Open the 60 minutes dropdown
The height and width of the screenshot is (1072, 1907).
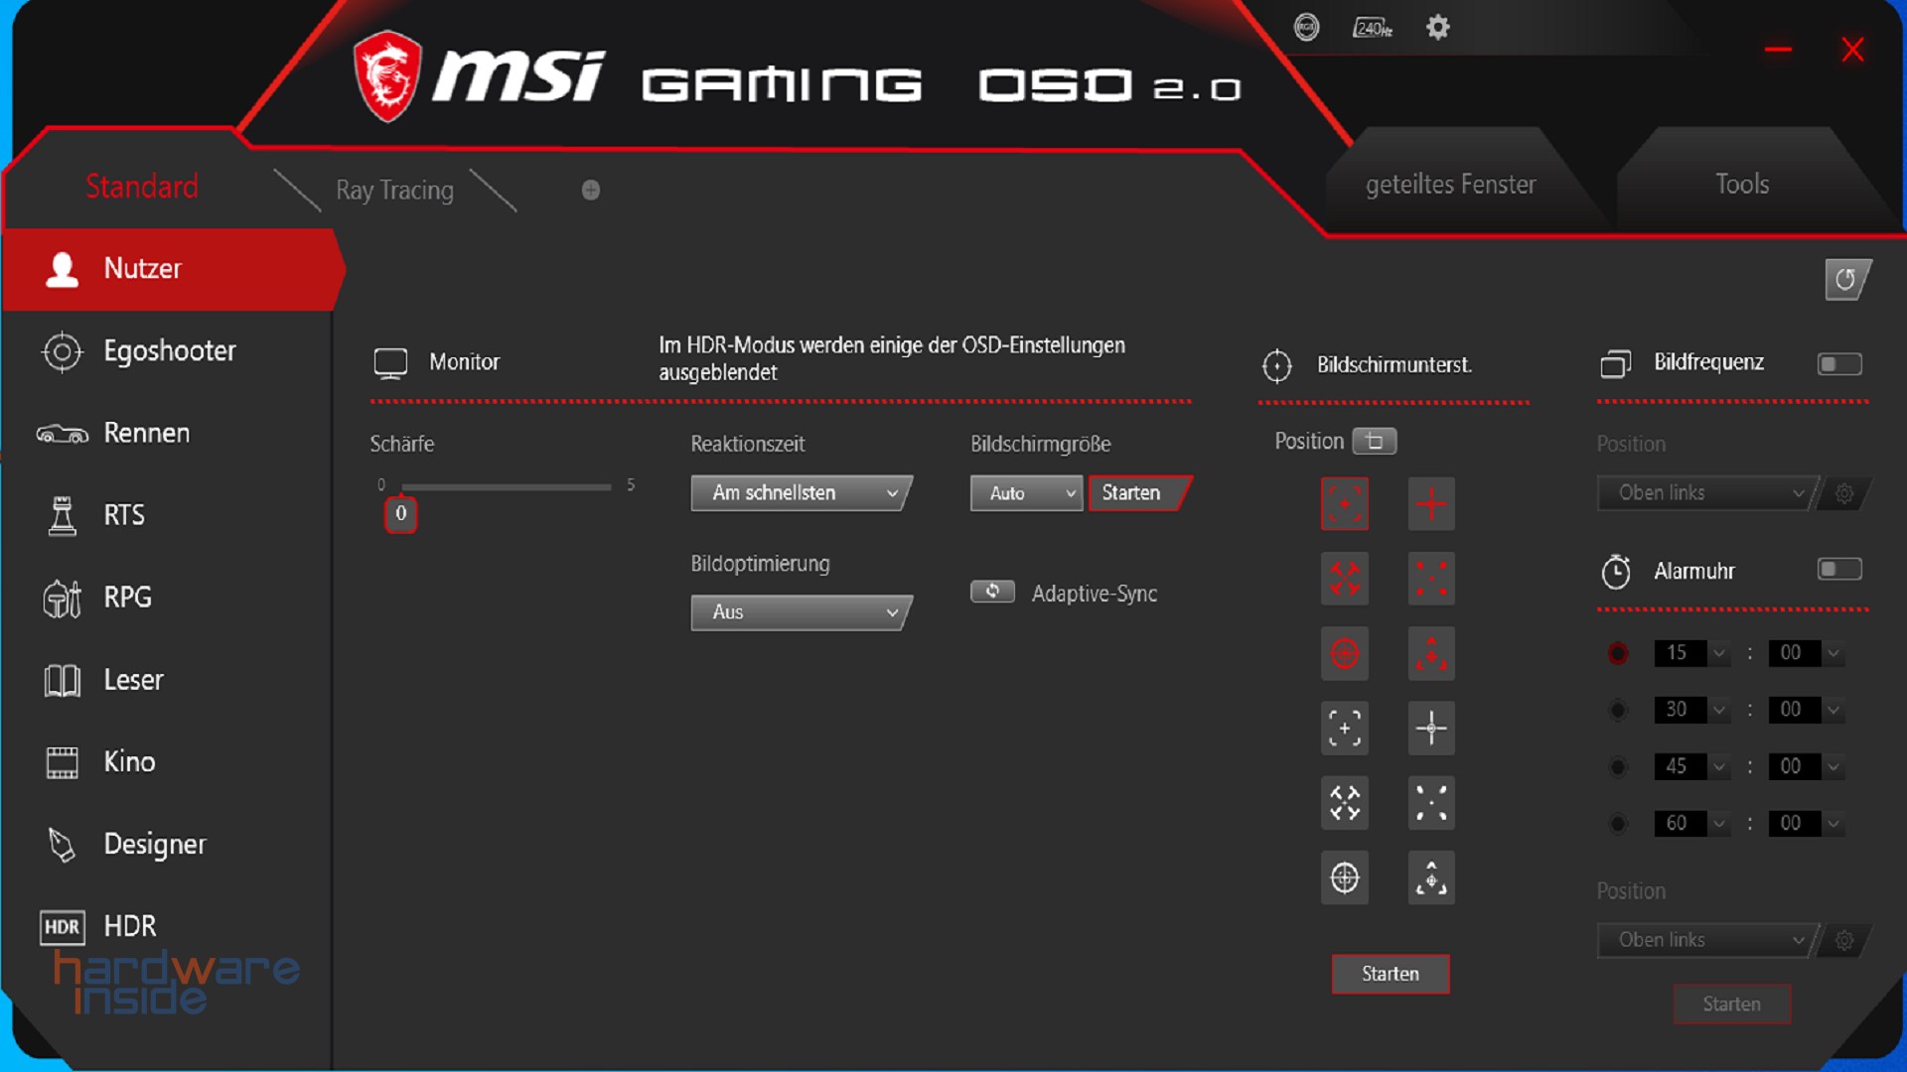tap(1692, 823)
